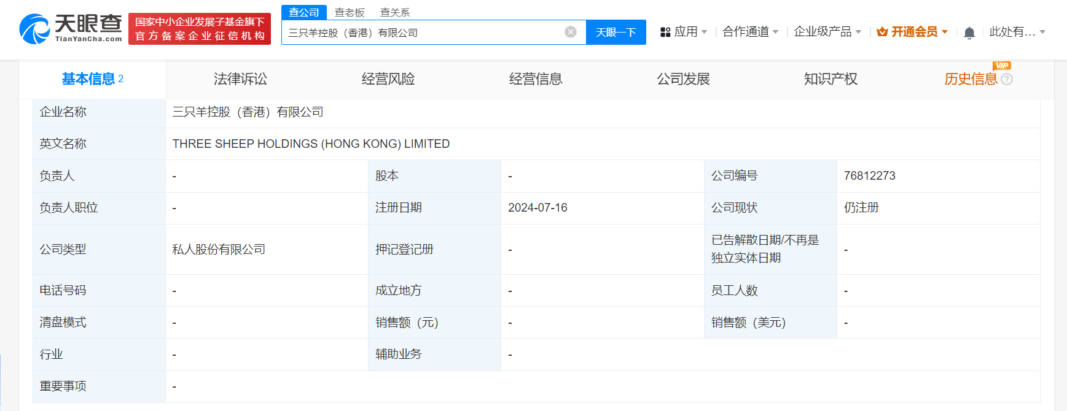Click the 重要事项 label cell

pyautogui.click(x=99, y=386)
